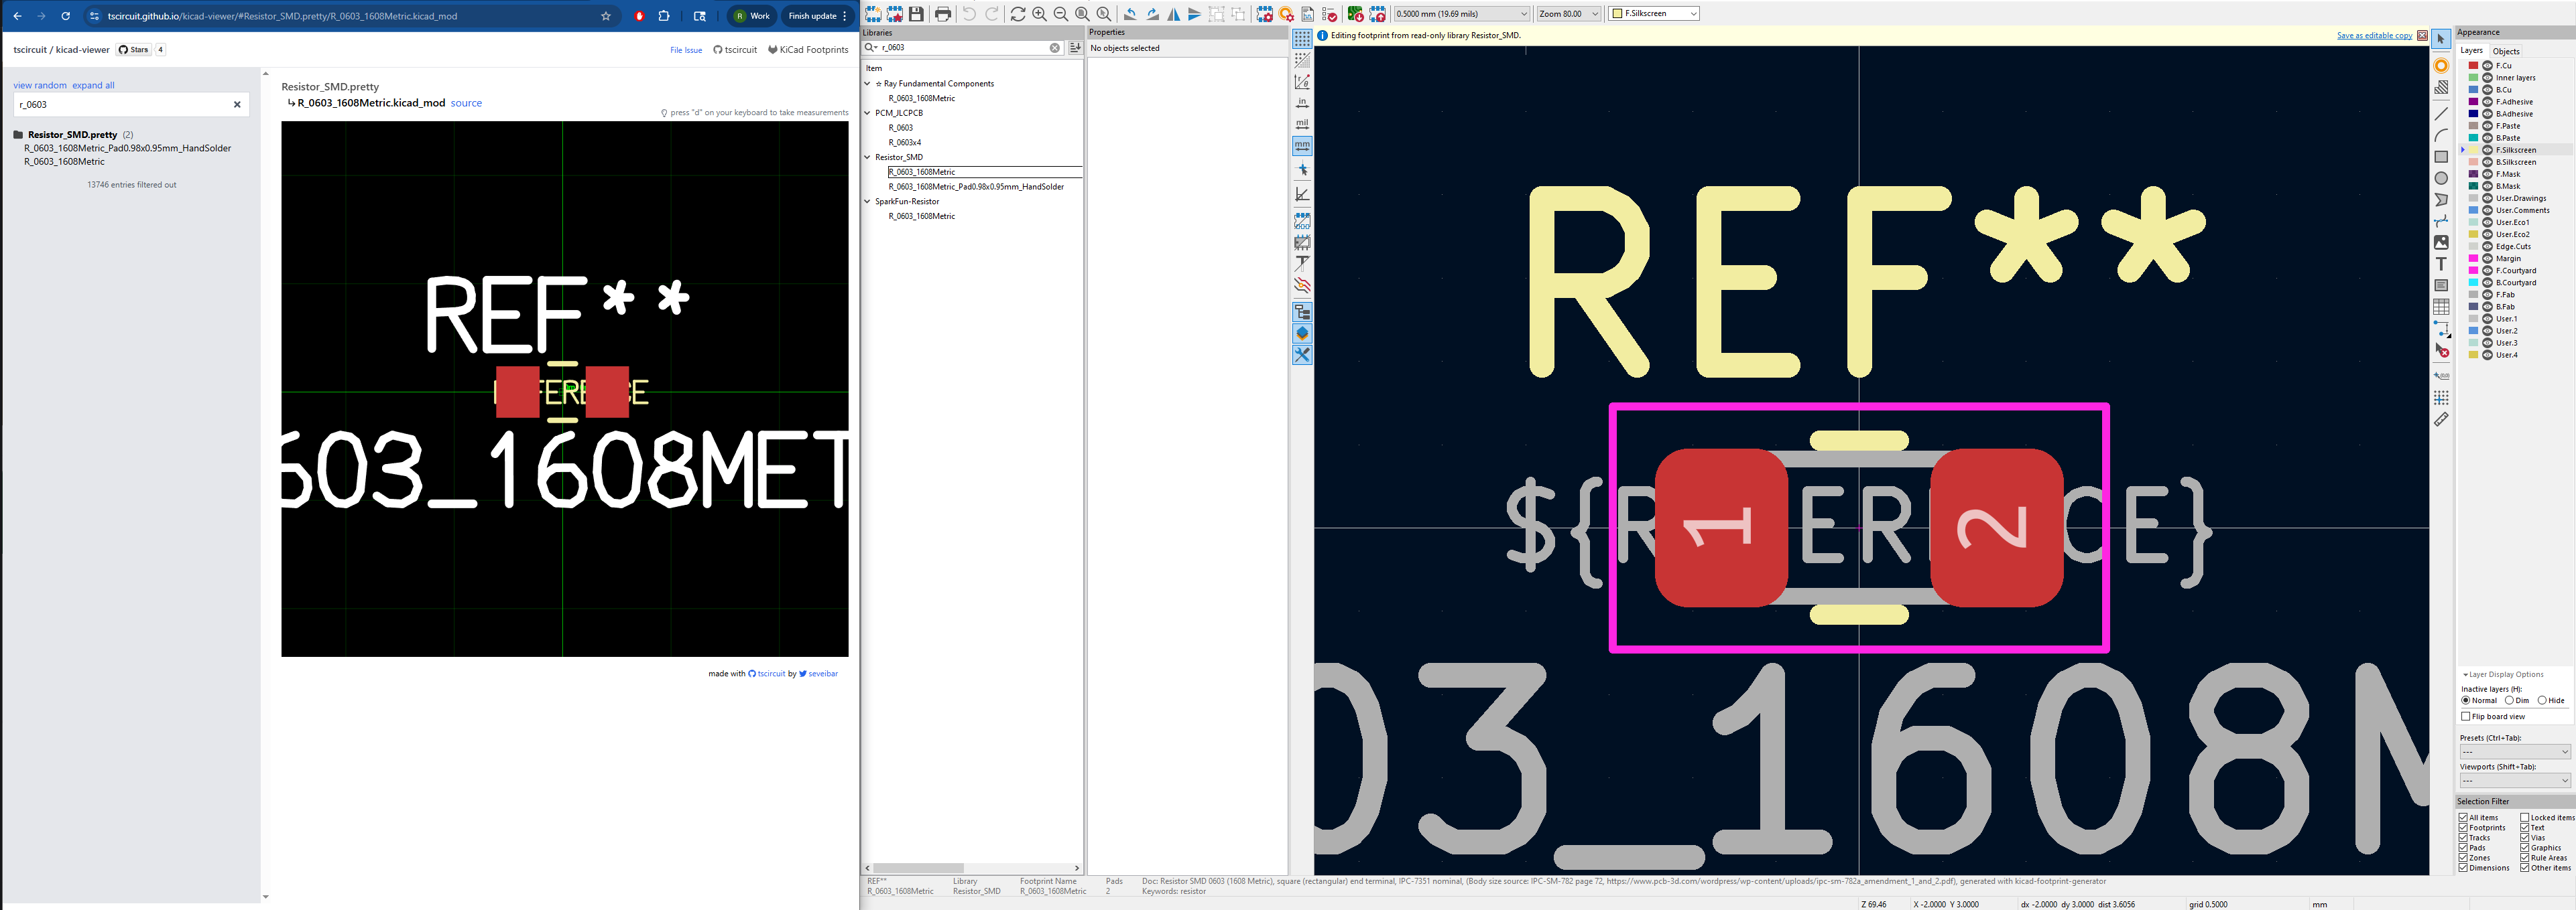Toggle the Flip board view checkbox
This screenshot has height=910, width=2576.
click(2465, 716)
